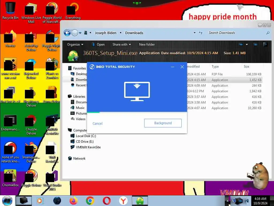Select Desktop in navigation pane
The height and width of the screenshot is (206, 274).
(x=79, y=74)
